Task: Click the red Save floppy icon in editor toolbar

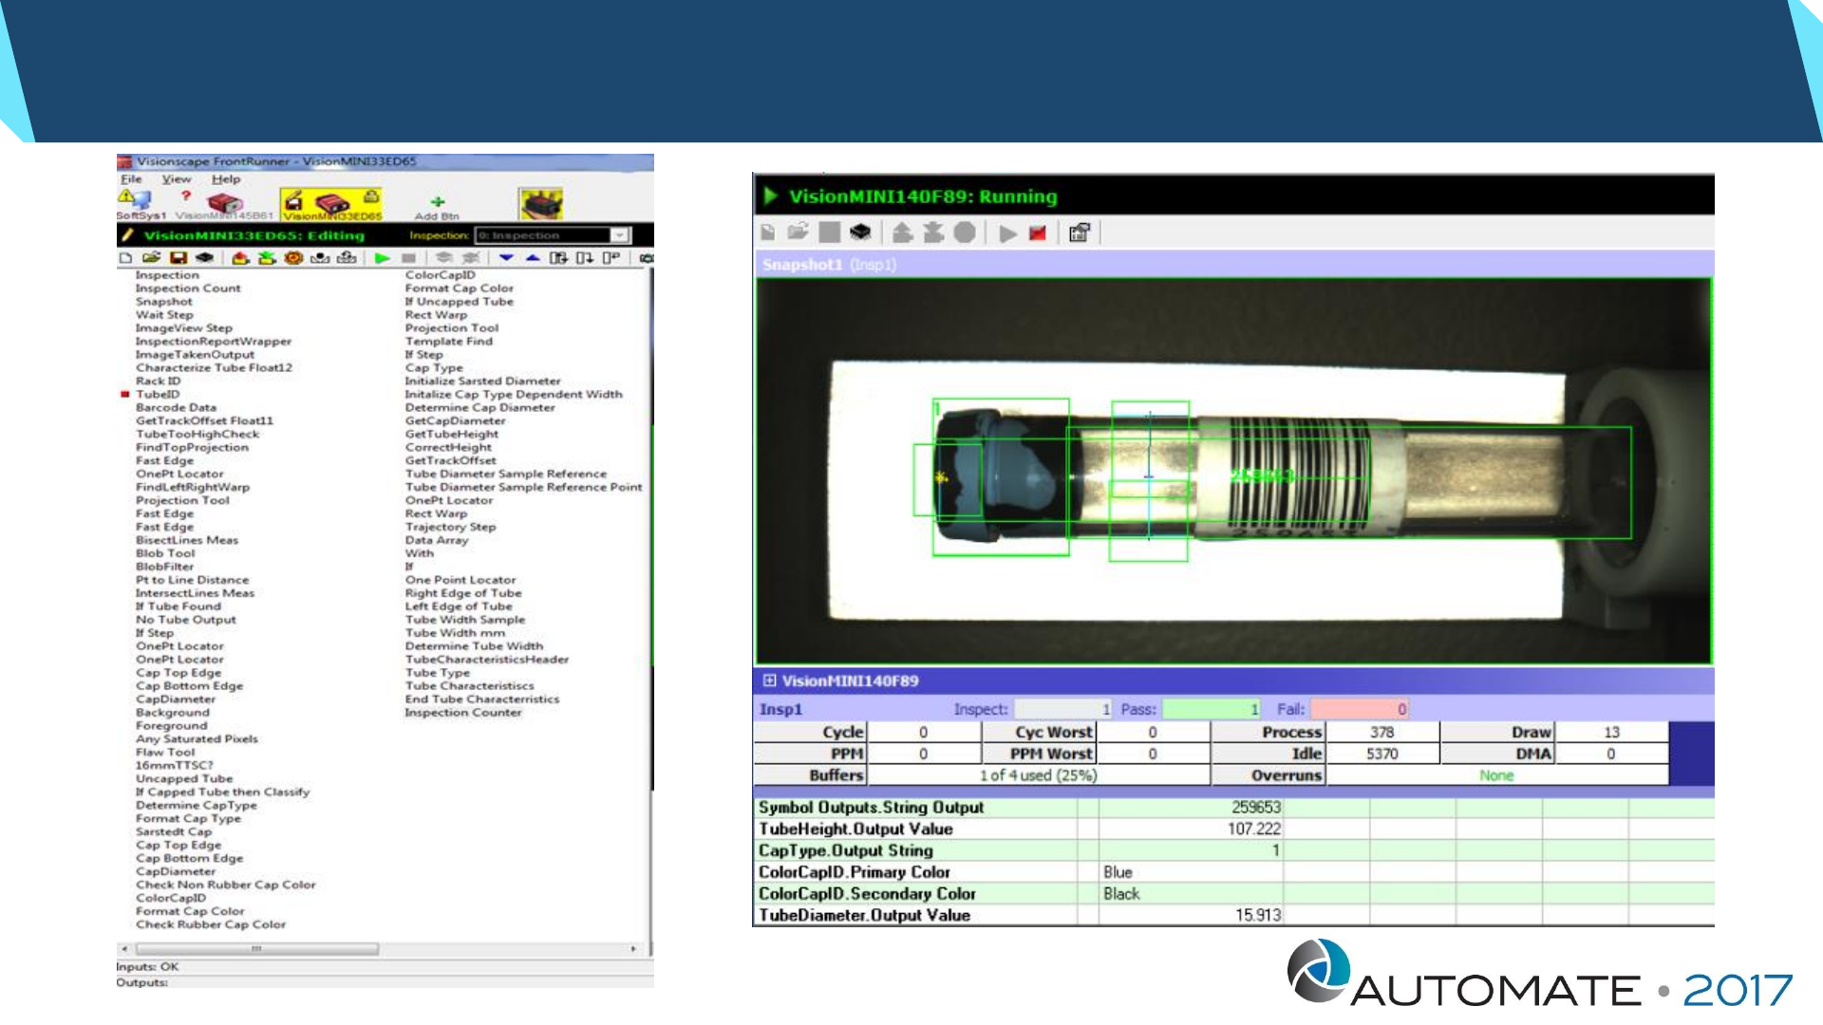Action: [178, 258]
